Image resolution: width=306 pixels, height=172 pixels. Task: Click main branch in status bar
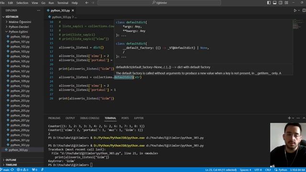point(5,170)
